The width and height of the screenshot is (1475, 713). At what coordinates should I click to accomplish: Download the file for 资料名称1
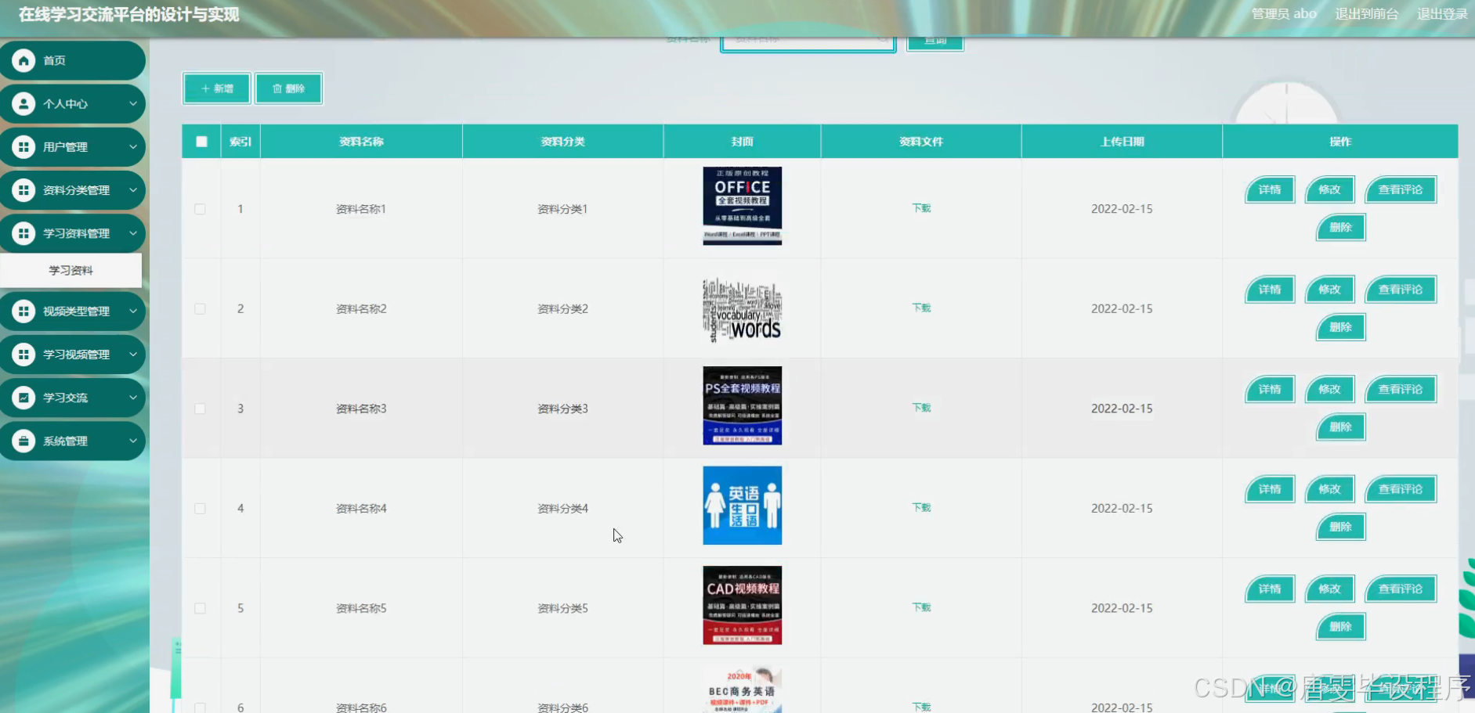tap(921, 208)
